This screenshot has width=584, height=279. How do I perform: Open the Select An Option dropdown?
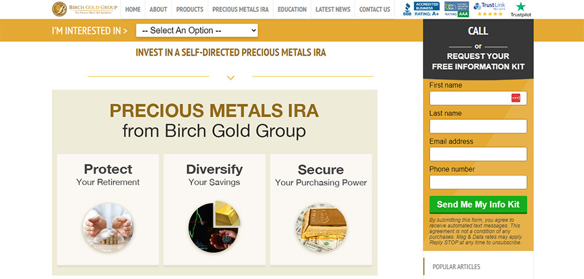197,30
